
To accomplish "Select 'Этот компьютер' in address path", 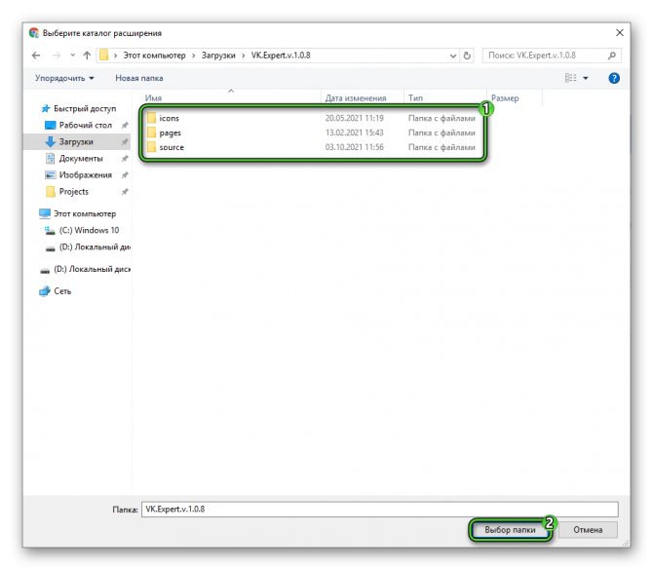I will point(154,56).
